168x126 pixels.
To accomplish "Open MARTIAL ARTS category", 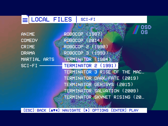I will pyautogui.click(x=38, y=59).
